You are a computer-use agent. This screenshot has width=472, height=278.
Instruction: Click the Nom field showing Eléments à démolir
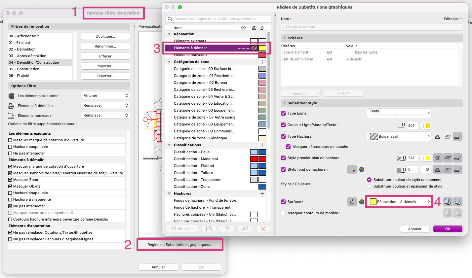[x=372, y=27]
